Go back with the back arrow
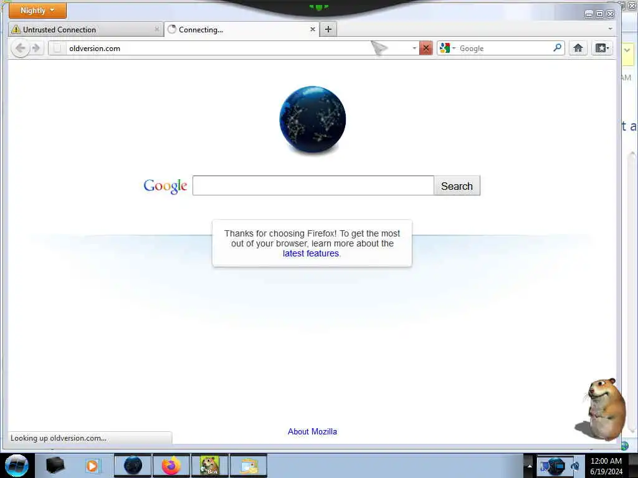 [20, 49]
